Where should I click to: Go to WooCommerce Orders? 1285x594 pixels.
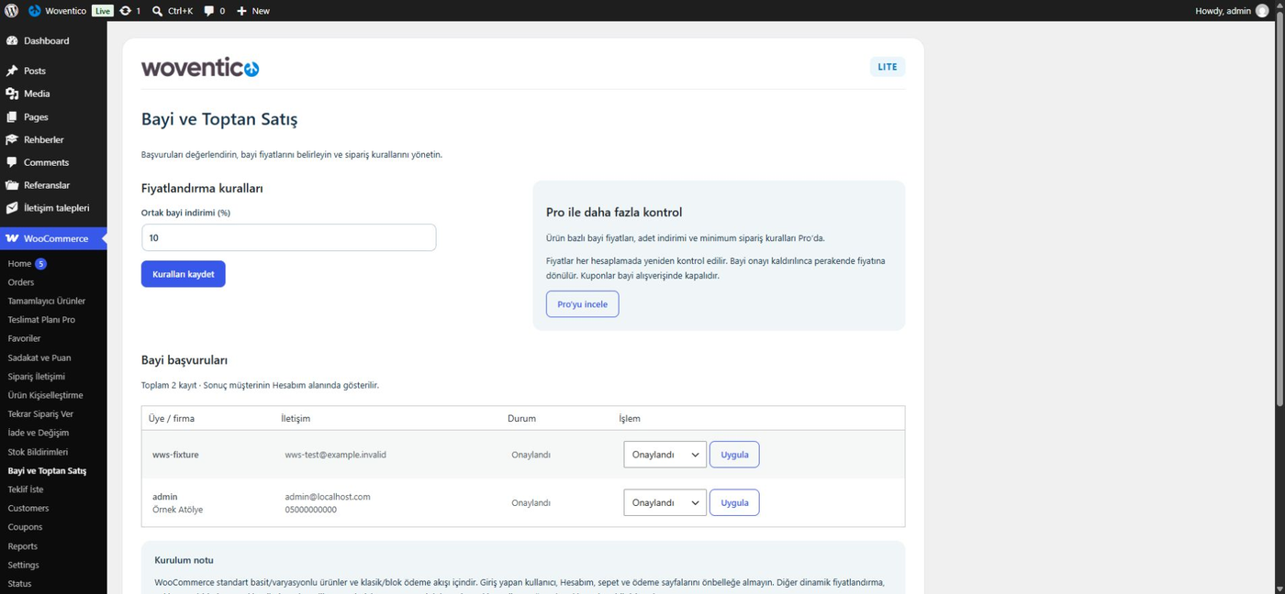pyautogui.click(x=21, y=282)
